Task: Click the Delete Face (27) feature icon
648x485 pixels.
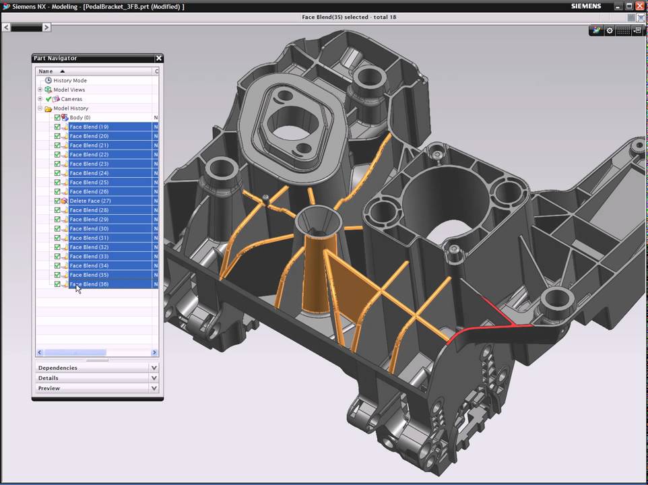Action: click(65, 201)
